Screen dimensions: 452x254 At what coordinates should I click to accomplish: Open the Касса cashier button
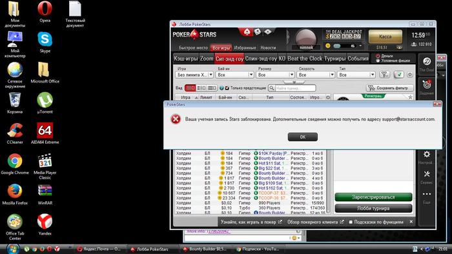pos(385,37)
